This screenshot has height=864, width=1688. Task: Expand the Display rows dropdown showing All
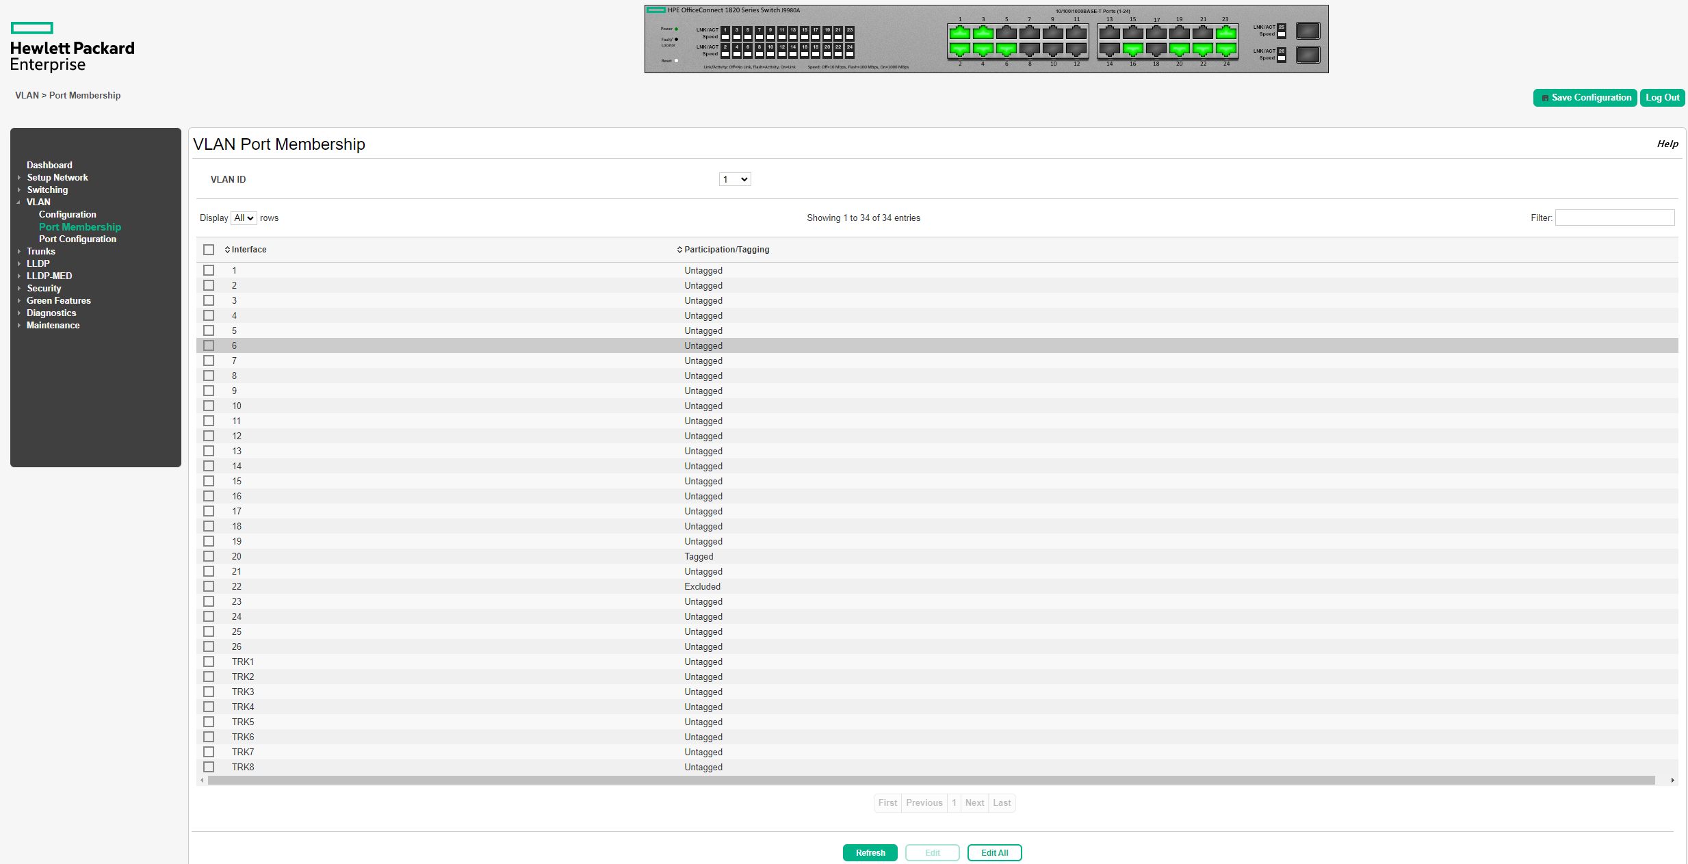click(x=242, y=217)
